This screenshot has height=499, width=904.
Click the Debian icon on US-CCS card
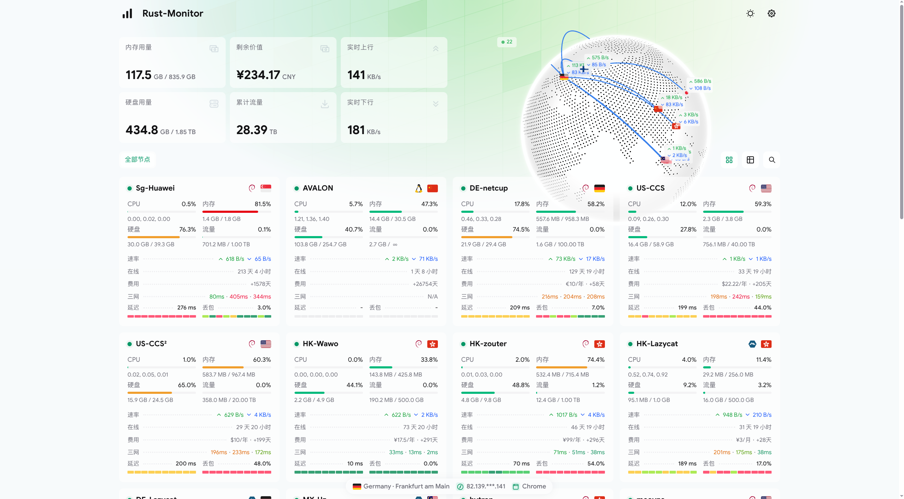752,188
